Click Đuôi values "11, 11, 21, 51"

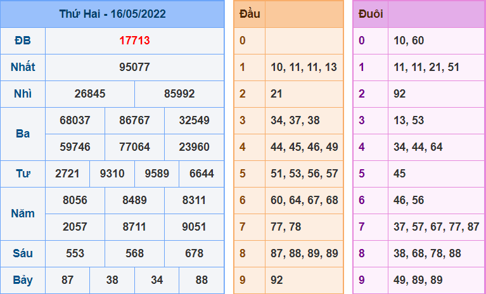click(x=426, y=67)
